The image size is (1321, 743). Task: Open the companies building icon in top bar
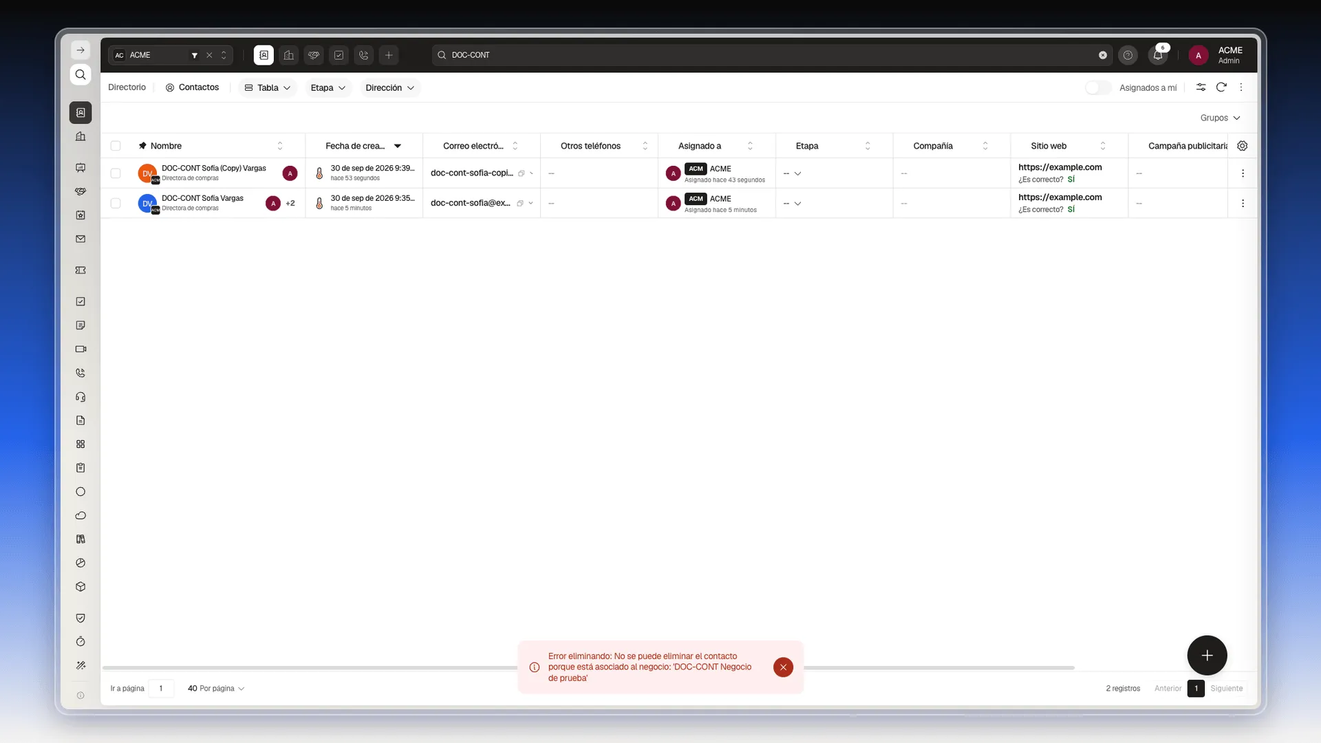(289, 55)
